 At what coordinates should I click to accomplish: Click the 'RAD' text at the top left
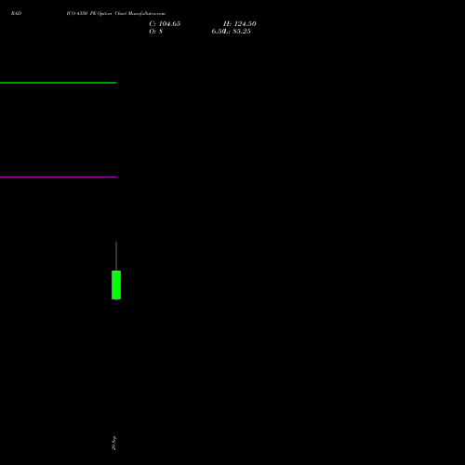click(x=16, y=13)
